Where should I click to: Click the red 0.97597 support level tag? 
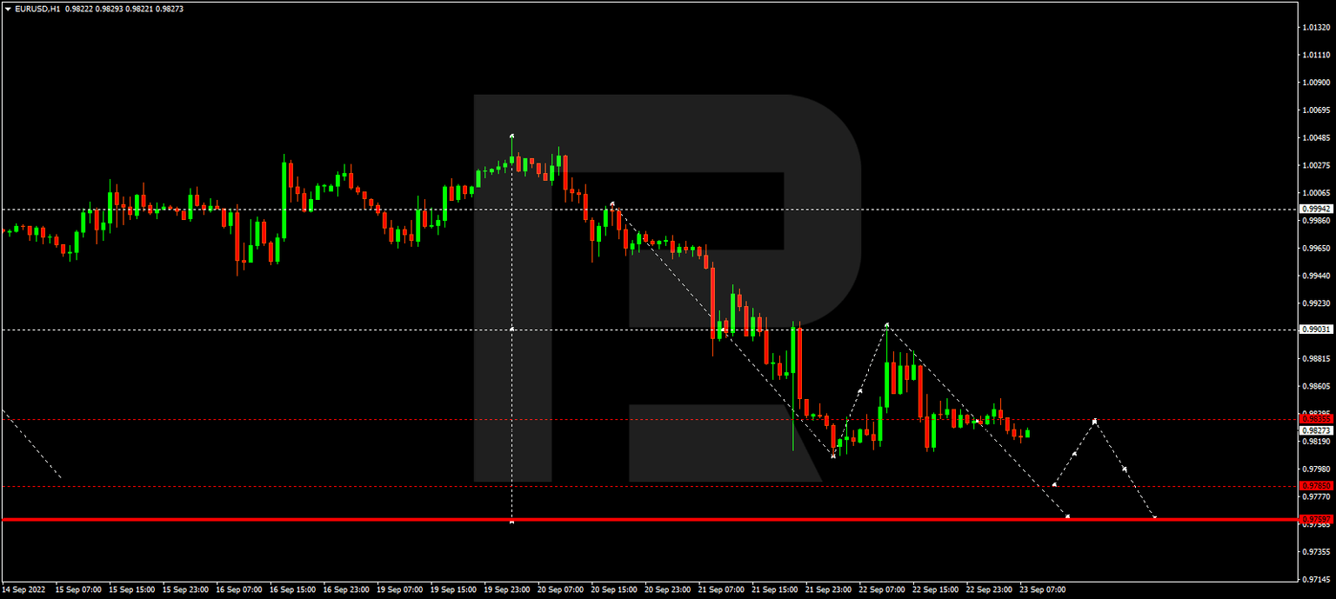[x=1315, y=519]
